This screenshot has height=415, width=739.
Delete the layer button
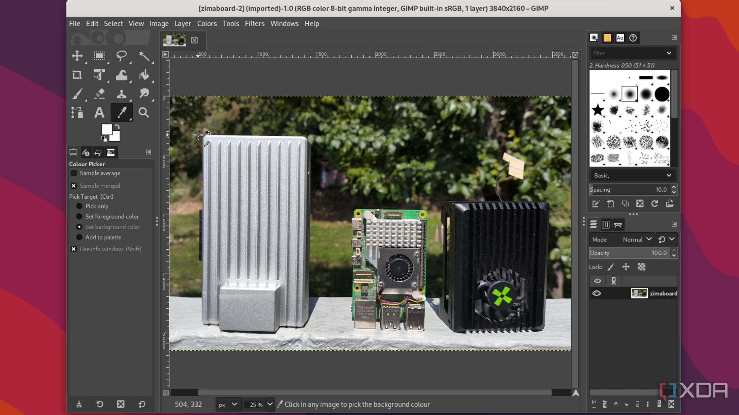pos(671,404)
